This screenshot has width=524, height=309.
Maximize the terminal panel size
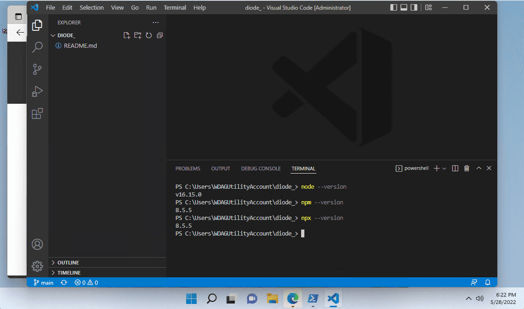(478, 169)
